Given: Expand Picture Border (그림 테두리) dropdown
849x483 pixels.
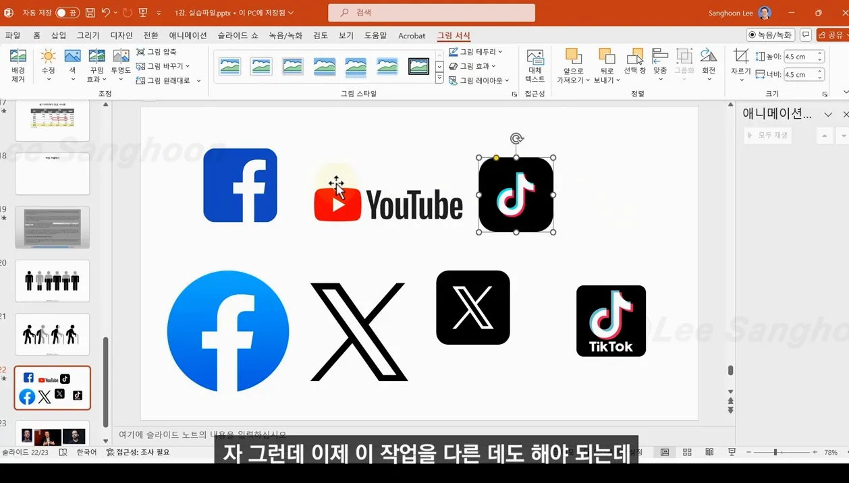Looking at the screenshot, I should (x=500, y=52).
